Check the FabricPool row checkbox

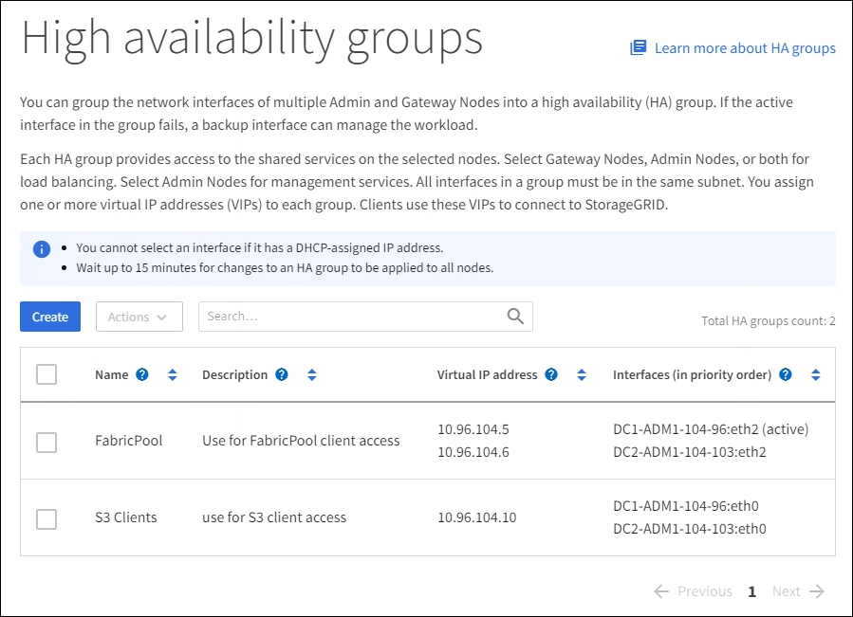[46, 442]
